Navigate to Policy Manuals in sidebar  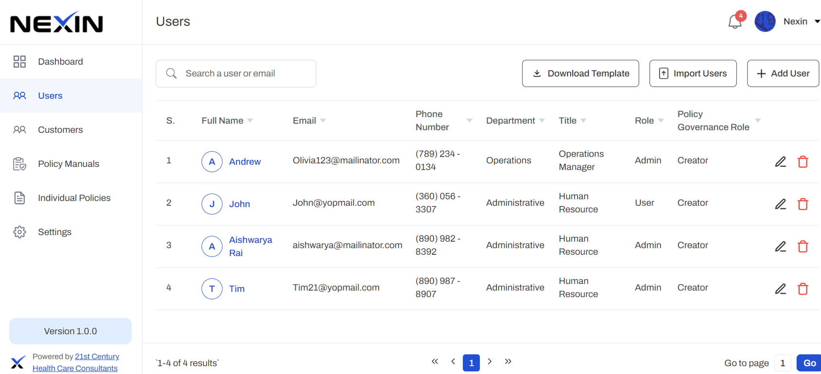tap(69, 164)
